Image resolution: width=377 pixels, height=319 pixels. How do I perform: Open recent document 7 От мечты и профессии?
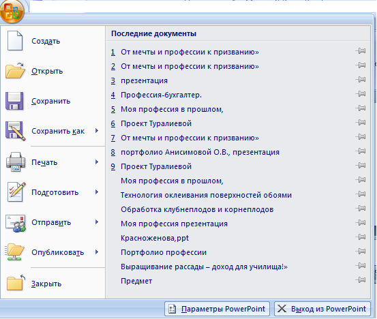(x=185, y=138)
